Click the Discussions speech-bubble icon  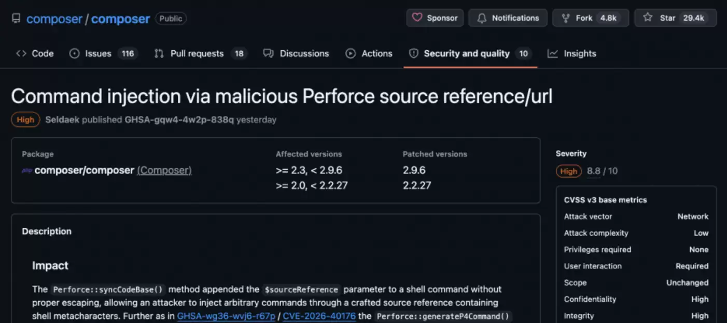pyautogui.click(x=268, y=53)
